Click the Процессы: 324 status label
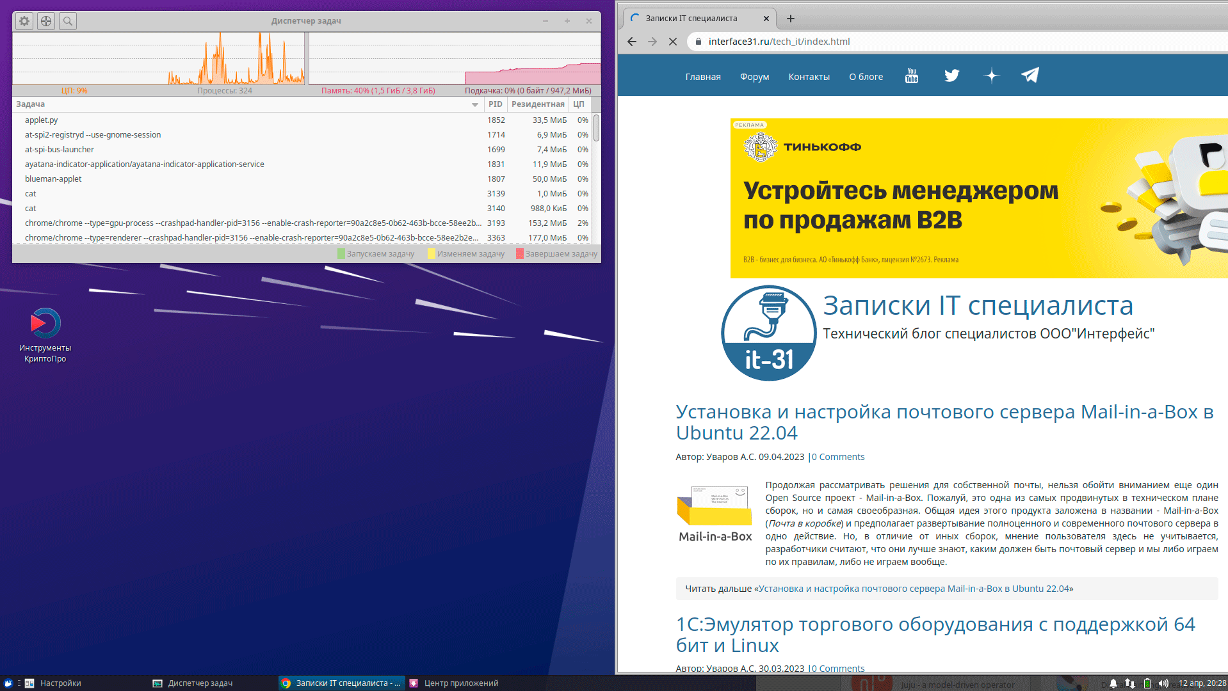 pyautogui.click(x=225, y=91)
